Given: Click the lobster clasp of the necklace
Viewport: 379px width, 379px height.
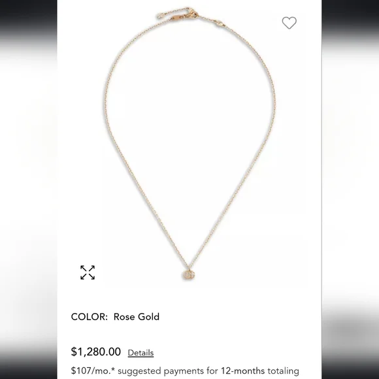Looking at the screenshot, I should [x=193, y=13].
